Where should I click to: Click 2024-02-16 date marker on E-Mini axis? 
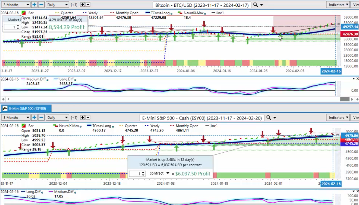click(x=331, y=184)
